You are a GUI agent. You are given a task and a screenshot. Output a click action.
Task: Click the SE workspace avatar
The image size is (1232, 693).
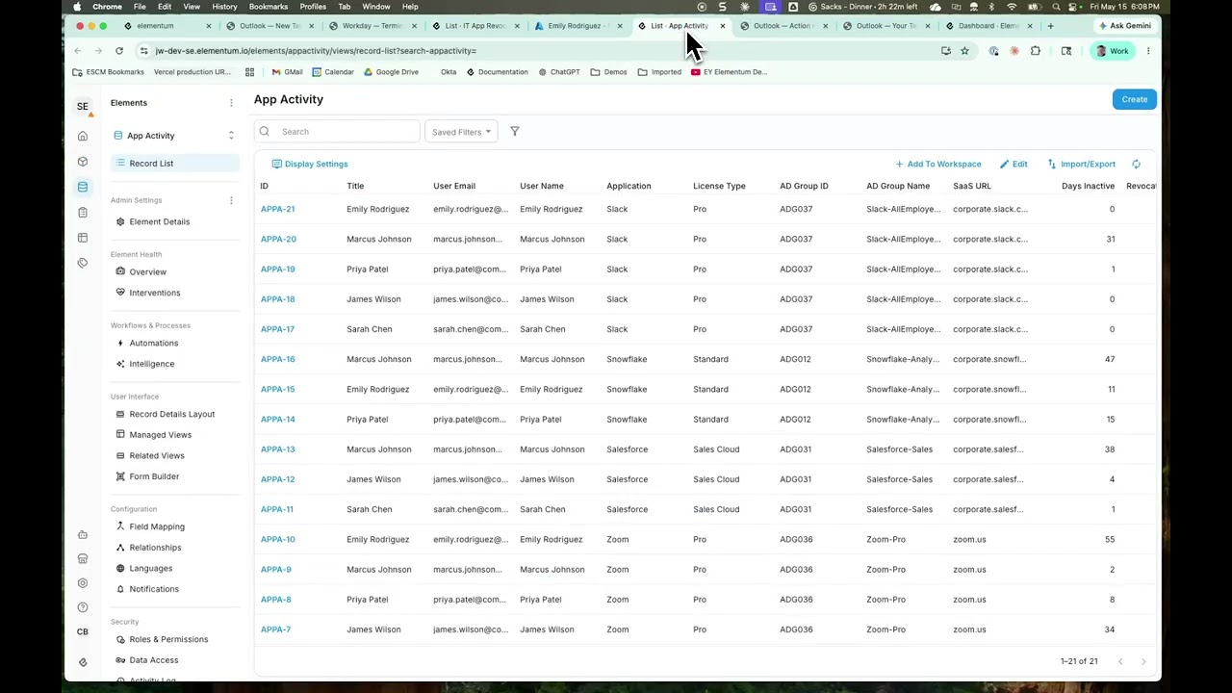83,106
